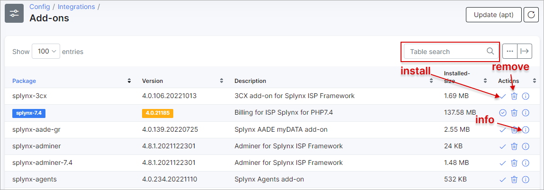The image size is (544, 190).
Task: Sort by the Installed-size column header
Action: [x=457, y=77]
